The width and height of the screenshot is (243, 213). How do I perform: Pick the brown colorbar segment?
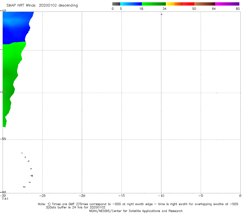(x=205, y=4)
